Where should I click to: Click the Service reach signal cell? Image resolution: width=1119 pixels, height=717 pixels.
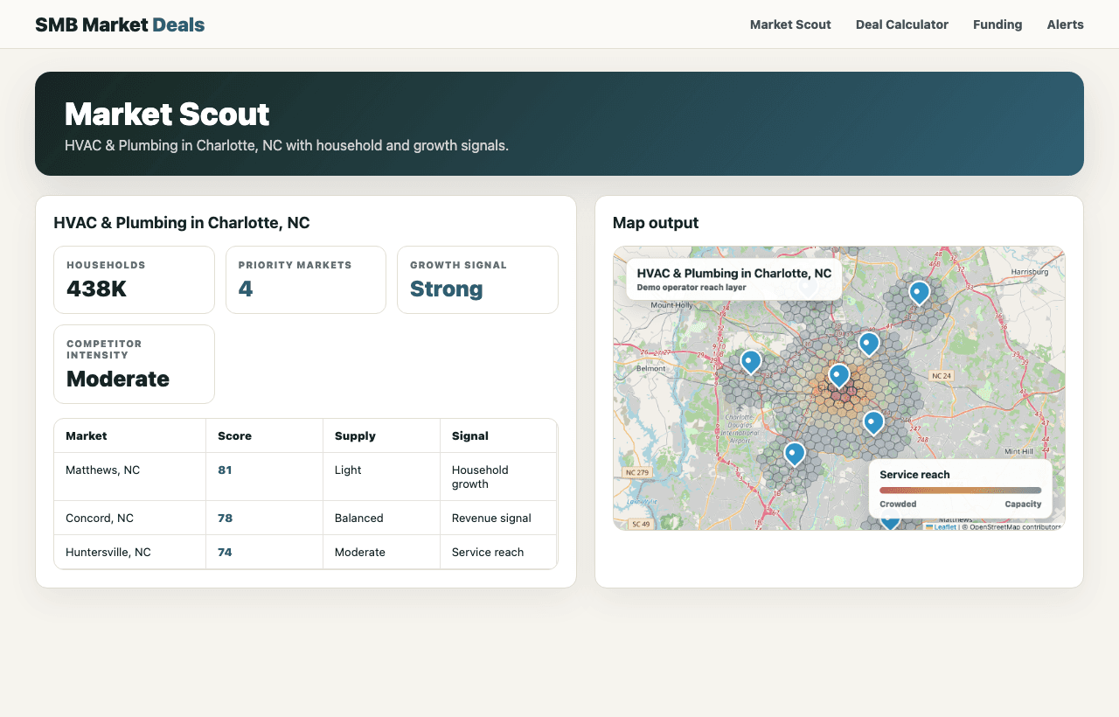click(488, 552)
